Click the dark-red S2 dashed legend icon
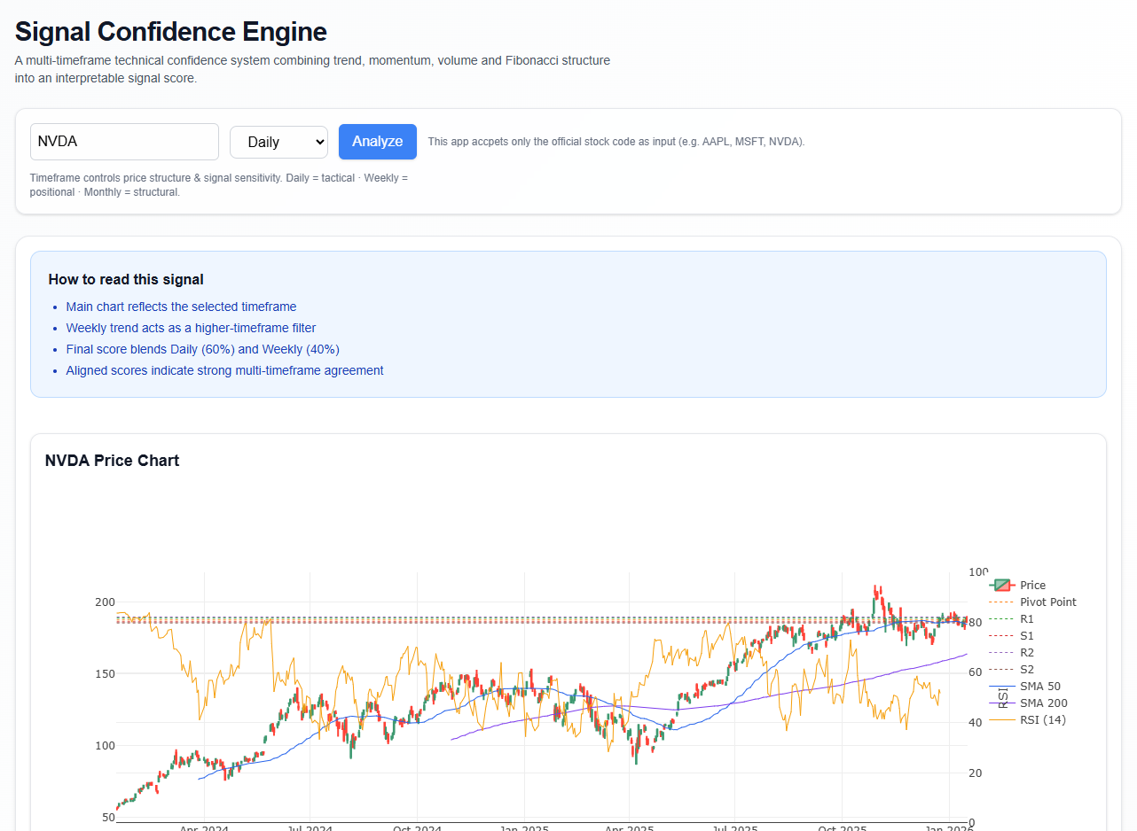 click(x=1000, y=669)
